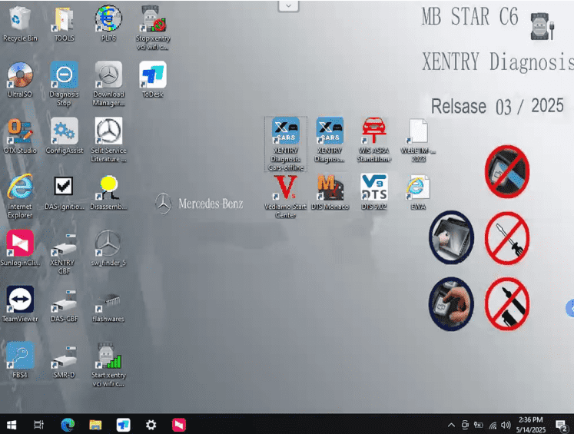Launch SunloginClient desktop icon

20,248
